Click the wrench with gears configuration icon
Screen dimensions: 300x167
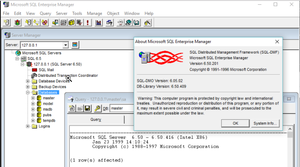pyautogui.click(x=44, y=22)
